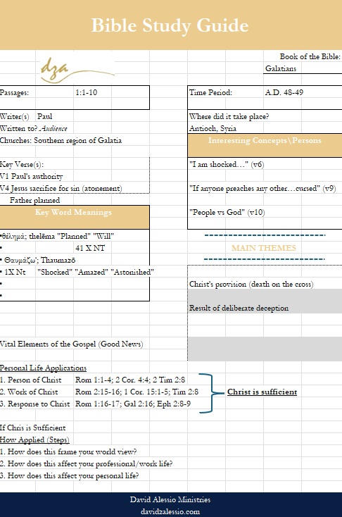Click the dza signature logo

pyautogui.click(x=77, y=70)
